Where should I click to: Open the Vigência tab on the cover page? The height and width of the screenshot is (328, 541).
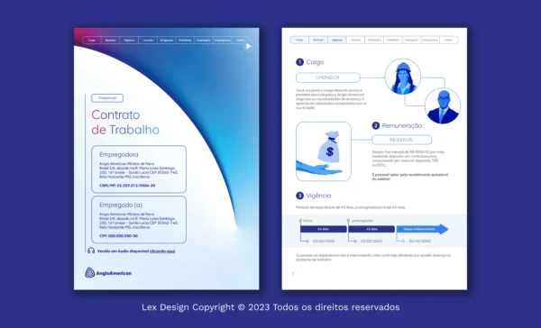(x=129, y=41)
